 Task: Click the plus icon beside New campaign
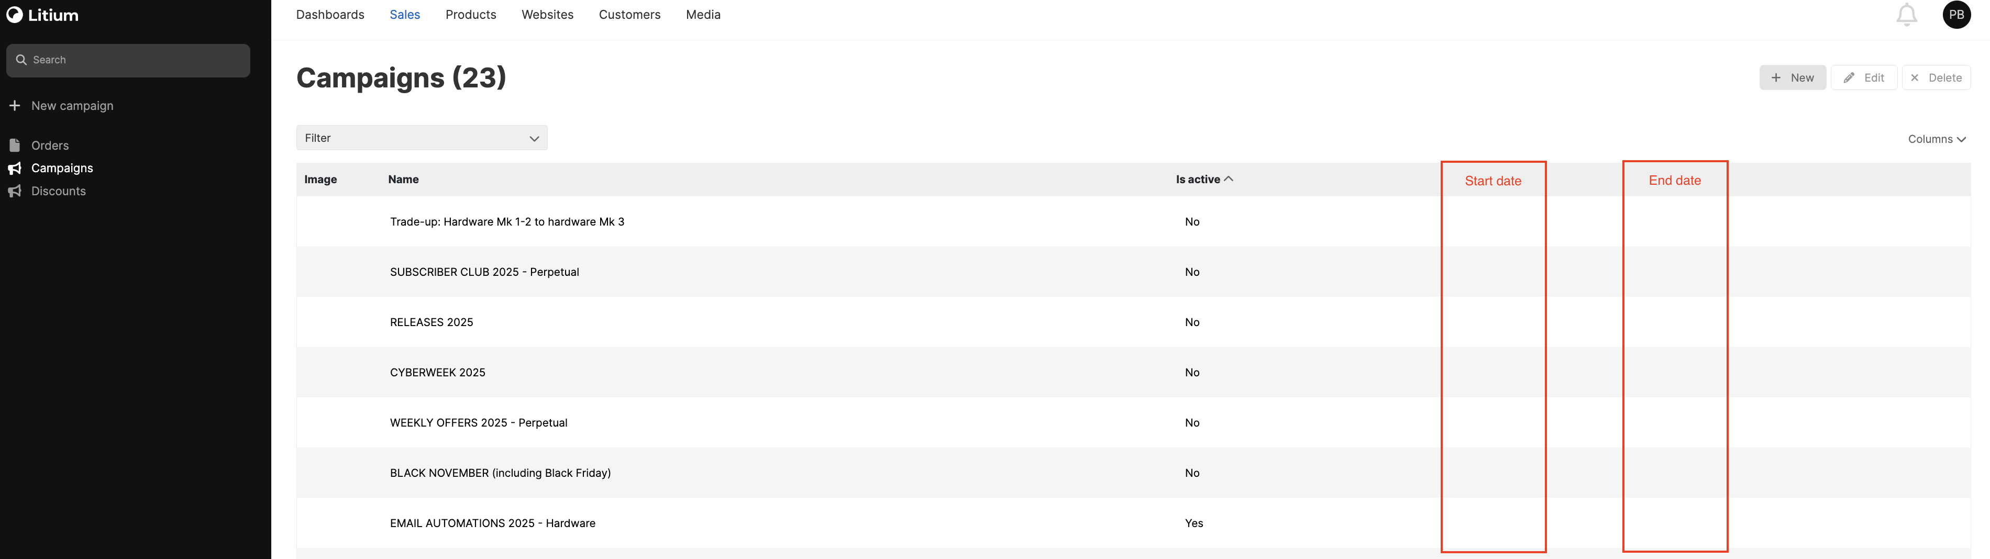click(15, 106)
